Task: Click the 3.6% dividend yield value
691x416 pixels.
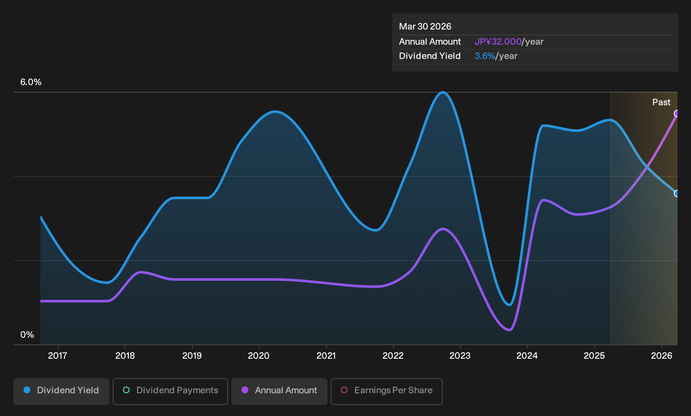Action: pyautogui.click(x=485, y=56)
